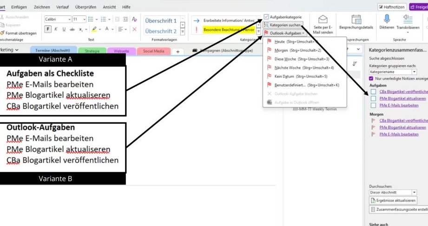Click the Format übertragen painter icon
Image resolution: width=428 pixels, height=226 pixels.
point(2,33)
